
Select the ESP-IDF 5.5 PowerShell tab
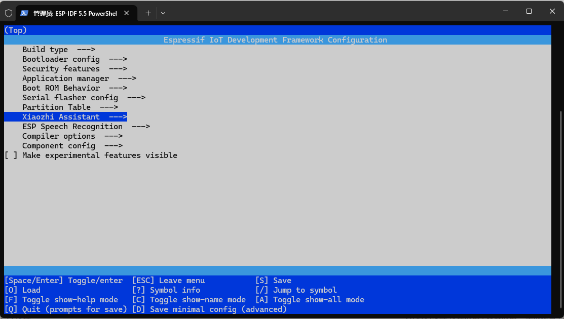tap(75, 13)
